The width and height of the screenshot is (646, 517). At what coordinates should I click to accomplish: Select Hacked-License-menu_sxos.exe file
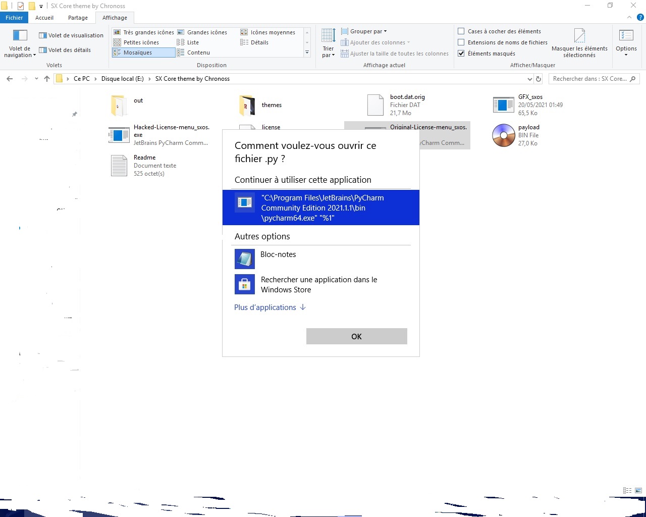click(159, 135)
